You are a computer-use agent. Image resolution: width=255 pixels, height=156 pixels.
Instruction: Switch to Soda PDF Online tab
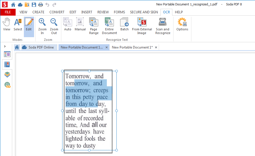[x=39, y=47]
